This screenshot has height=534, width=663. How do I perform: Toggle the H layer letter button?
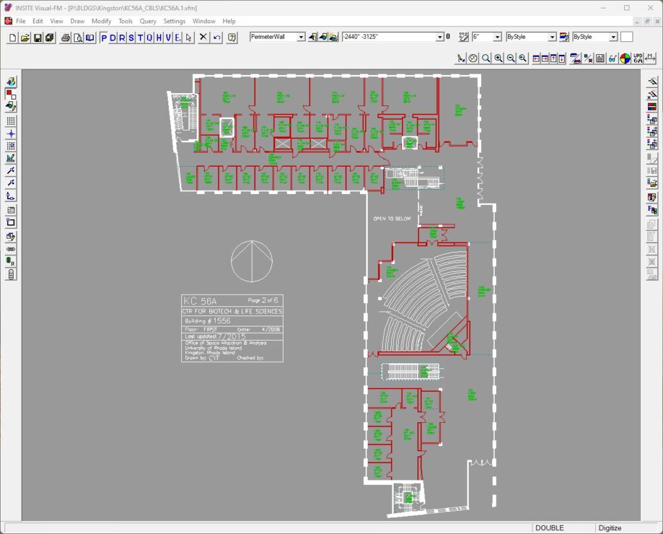[x=159, y=37]
